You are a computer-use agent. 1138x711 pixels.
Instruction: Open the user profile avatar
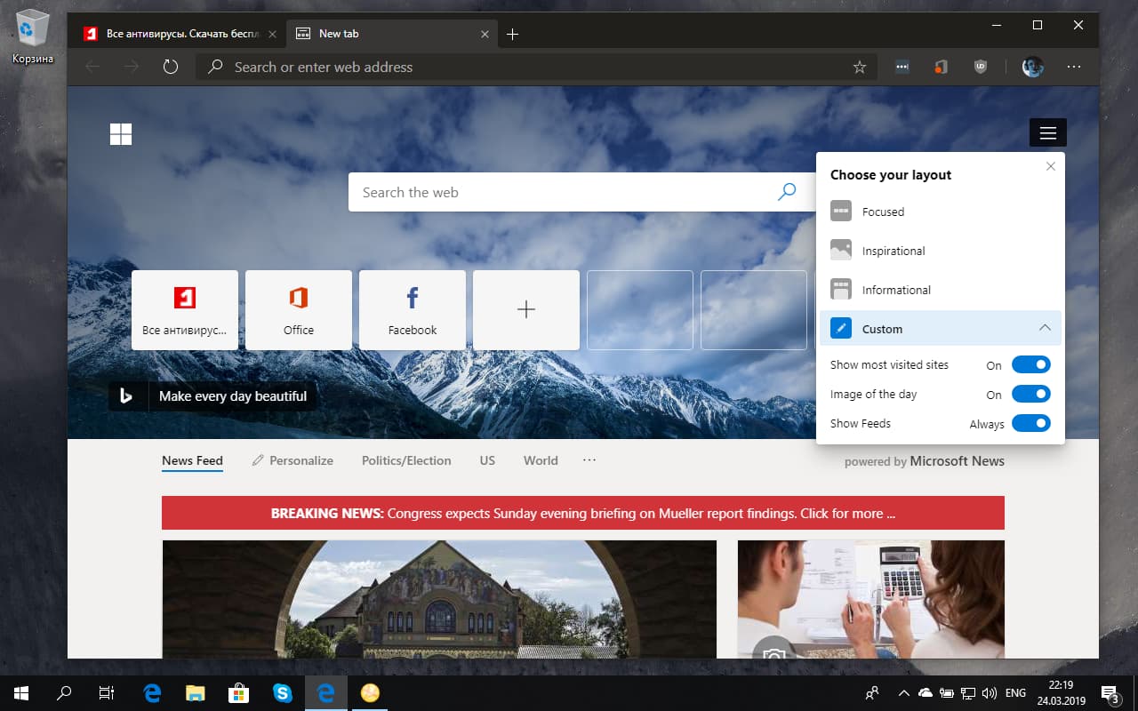click(x=1032, y=67)
